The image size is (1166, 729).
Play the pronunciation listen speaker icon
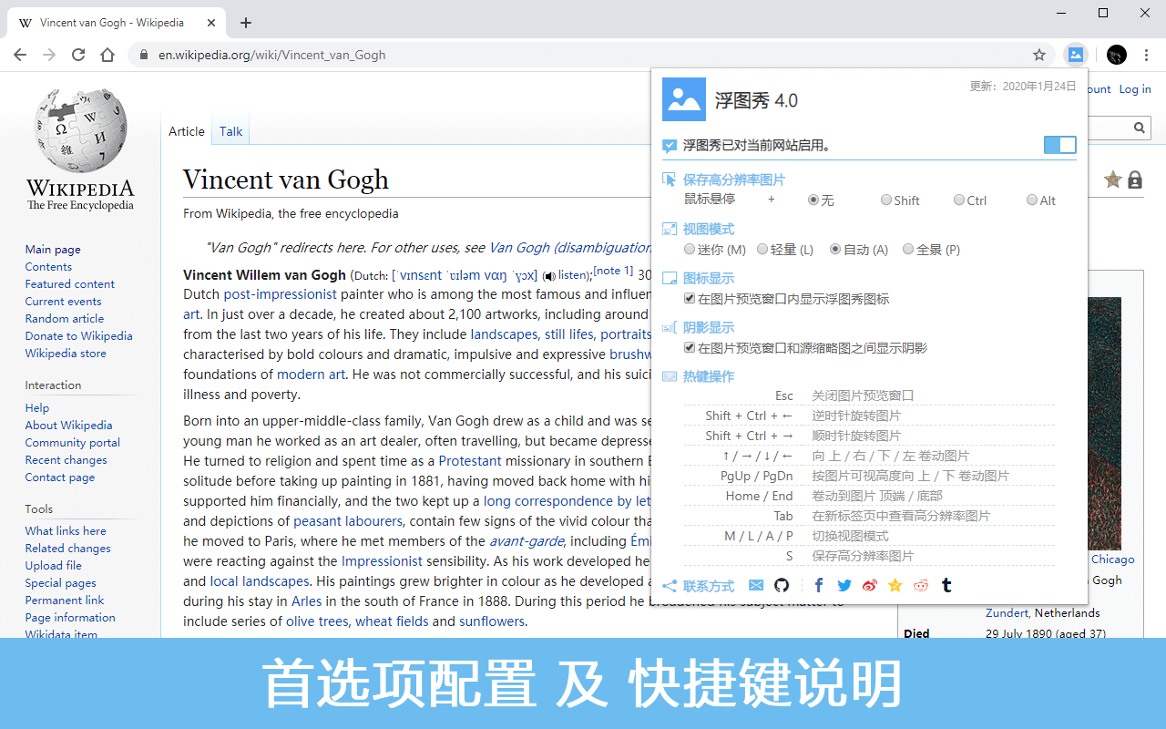(x=548, y=275)
